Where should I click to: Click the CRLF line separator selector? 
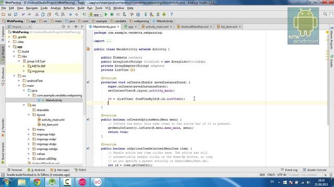coord(271,175)
